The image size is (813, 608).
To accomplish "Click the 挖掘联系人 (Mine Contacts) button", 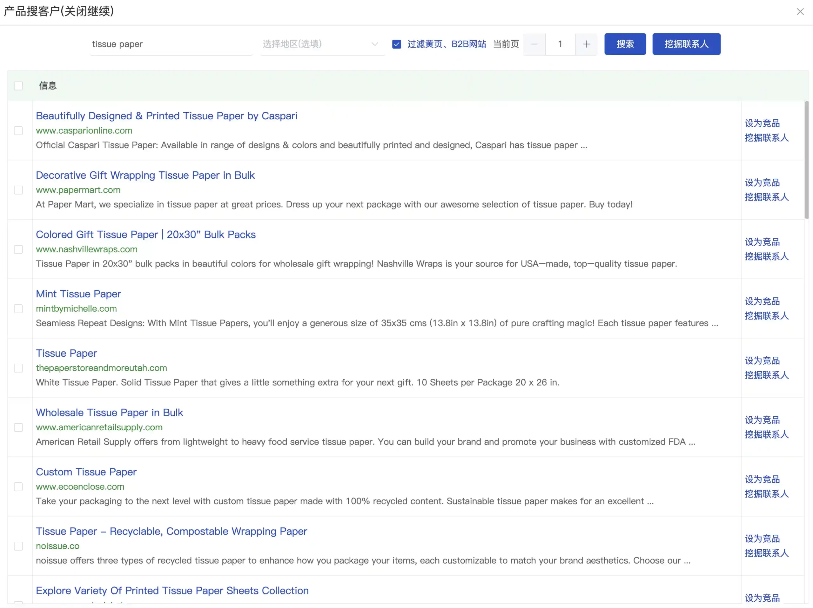I will pos(687,43).
